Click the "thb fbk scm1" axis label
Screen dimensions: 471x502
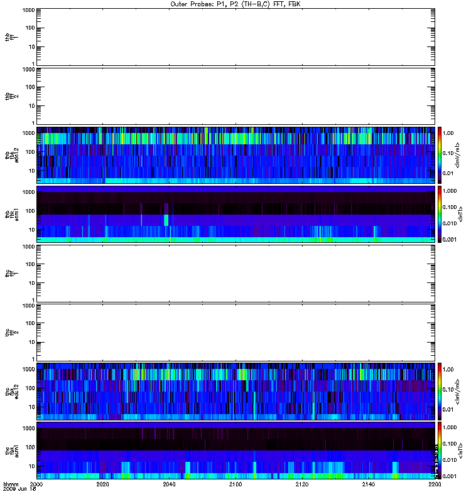pyautogui.click(x=11, y=214)
